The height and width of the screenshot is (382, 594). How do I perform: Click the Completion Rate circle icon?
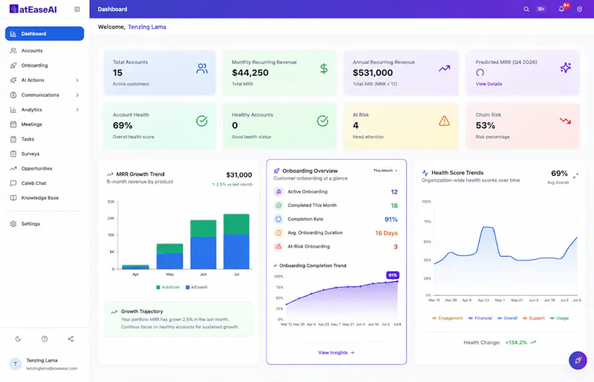278,219
